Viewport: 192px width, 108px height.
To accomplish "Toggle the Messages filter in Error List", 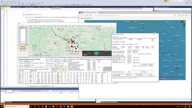I will [x=33, y=91].
